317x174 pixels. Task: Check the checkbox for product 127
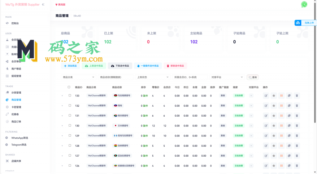70,156
